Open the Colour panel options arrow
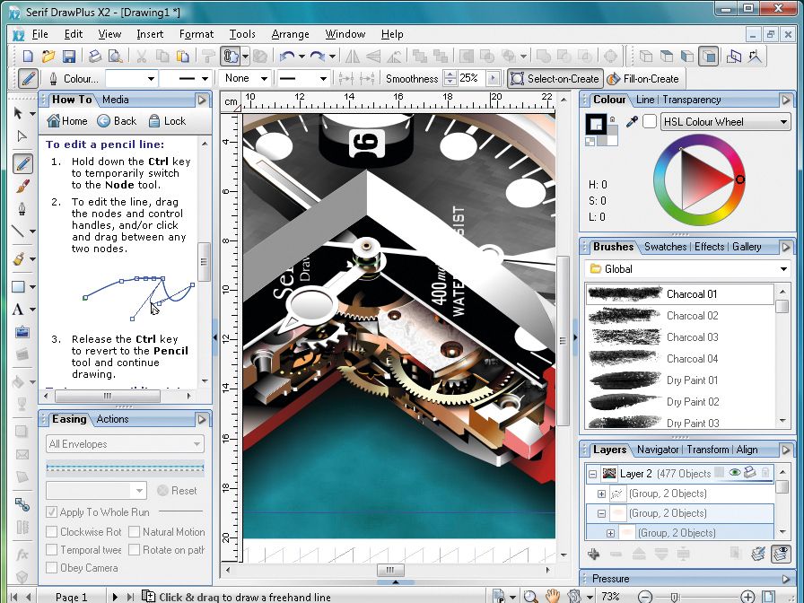Screen dimensions: 804x603 (785, 100)
